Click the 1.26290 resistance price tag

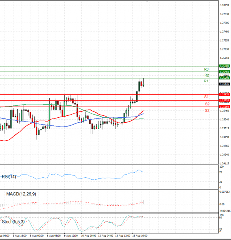point(224,78)
